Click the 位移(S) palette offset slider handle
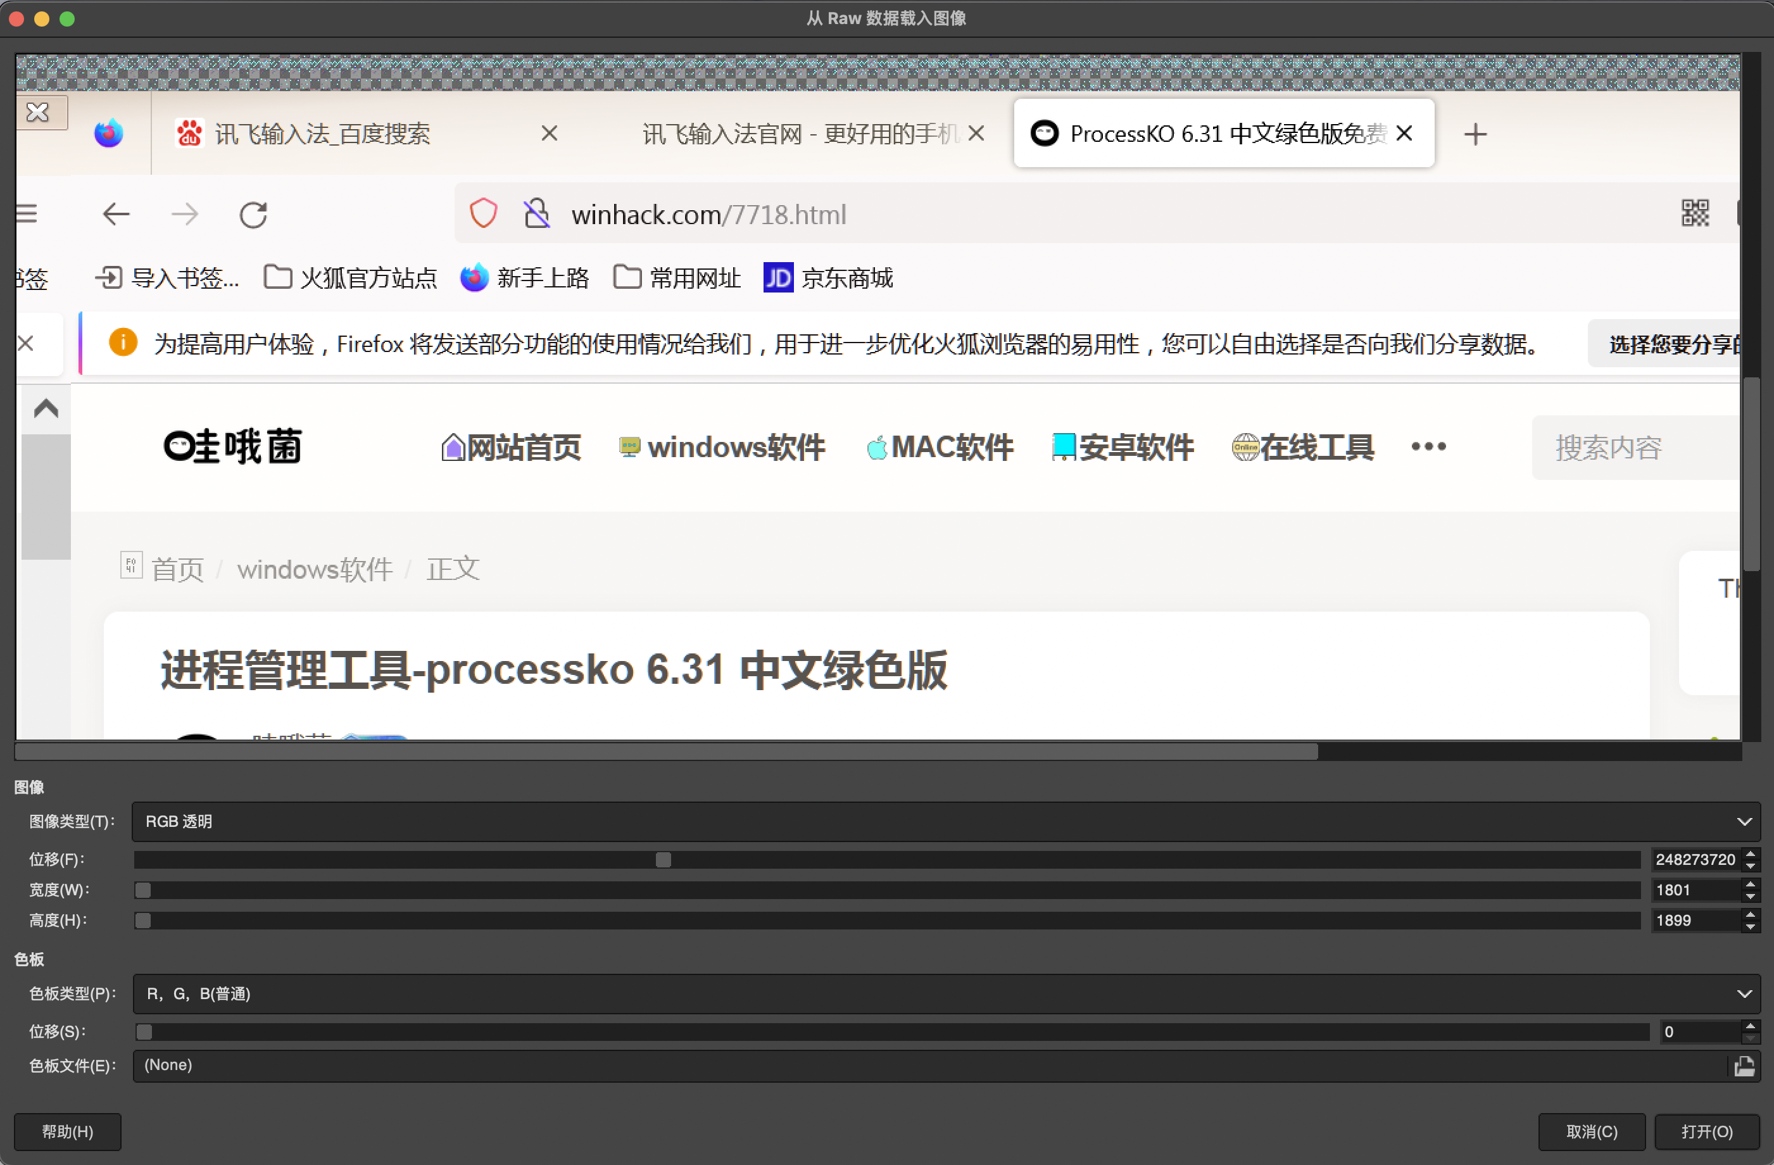The height and width of the screenshot is (1165, 1774). tap(144, 1031)
